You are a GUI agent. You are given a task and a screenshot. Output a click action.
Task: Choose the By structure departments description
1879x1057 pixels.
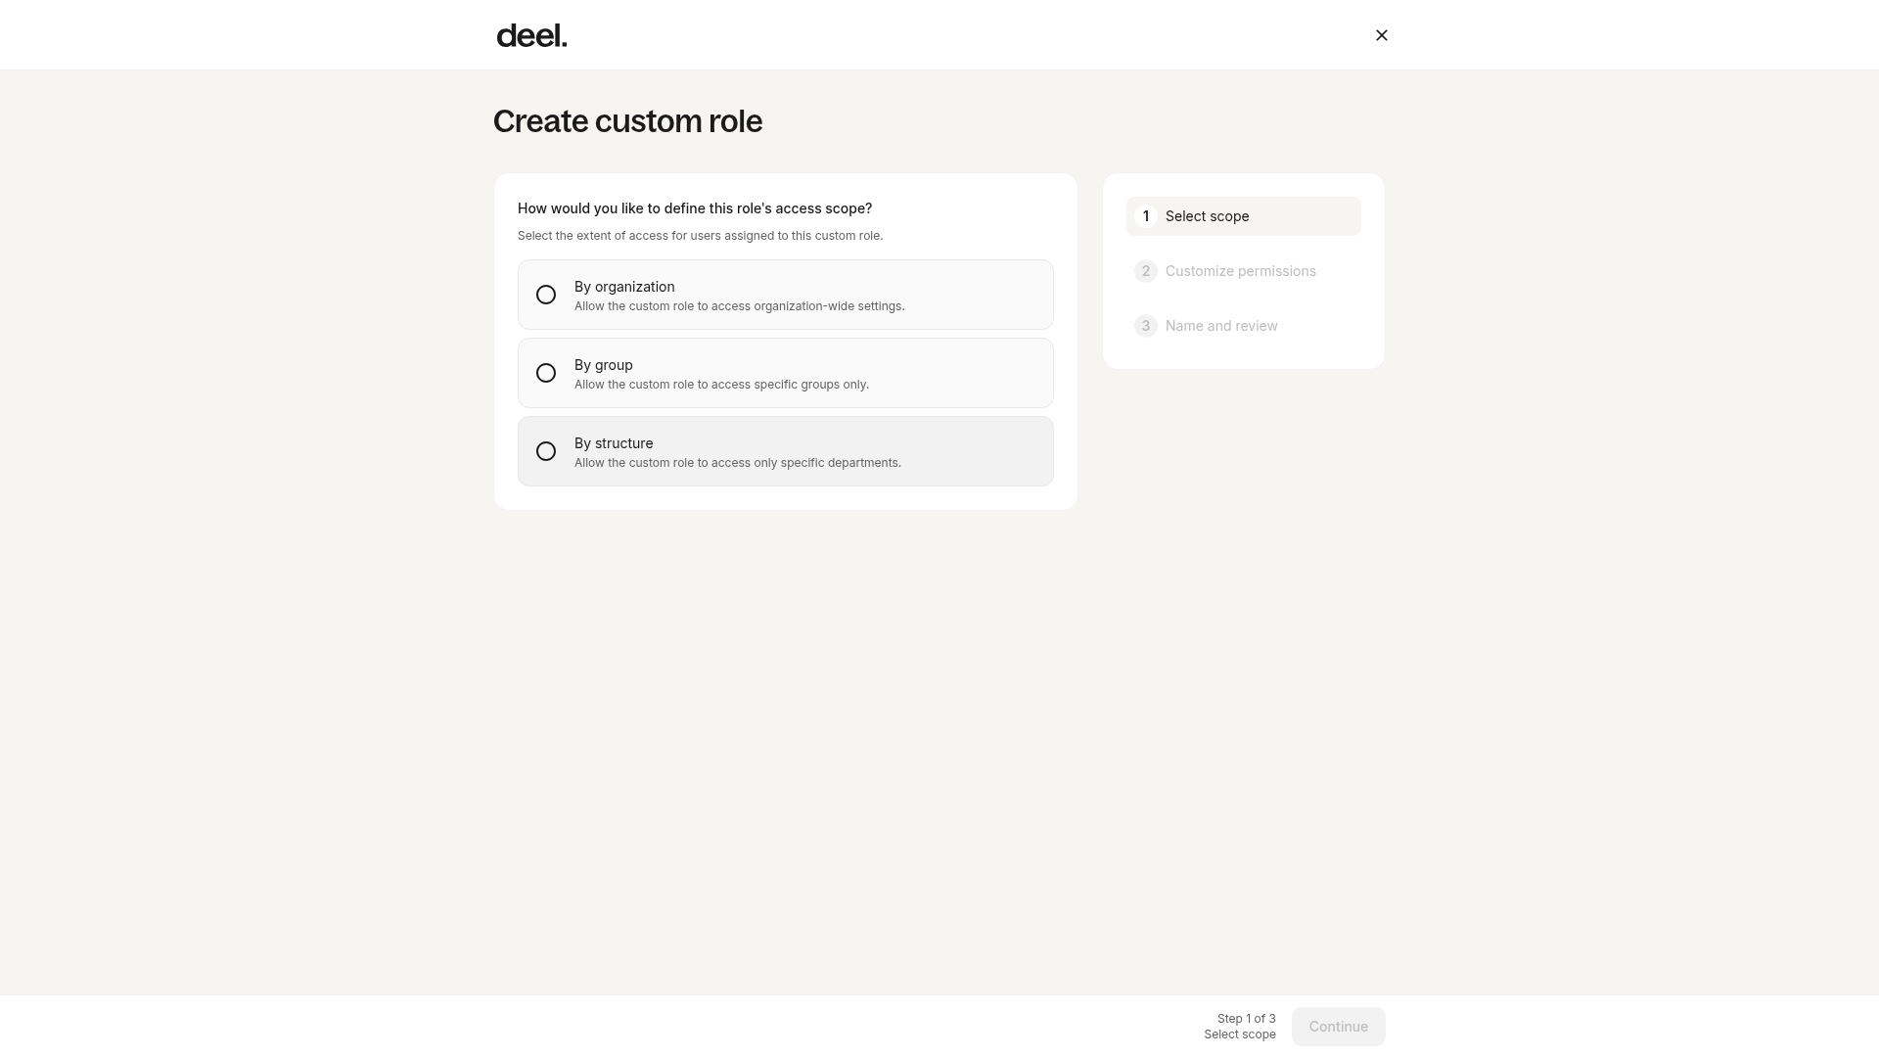738,463
